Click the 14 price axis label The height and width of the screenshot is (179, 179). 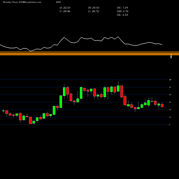[170, 117]
